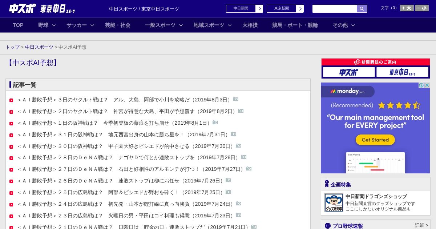Open article about 28日のDeNA戦
Image resolution: width=436 pixels, height=229 pixels.
(128, 158)
